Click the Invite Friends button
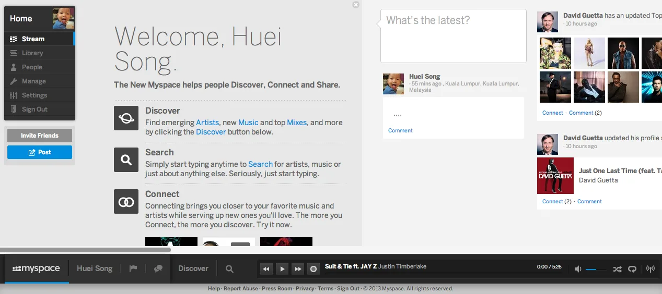The height and width of the screenshot is (294, 662). click(40, 136)
